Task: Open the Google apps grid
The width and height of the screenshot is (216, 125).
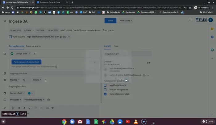Action: tap(190, 20)
